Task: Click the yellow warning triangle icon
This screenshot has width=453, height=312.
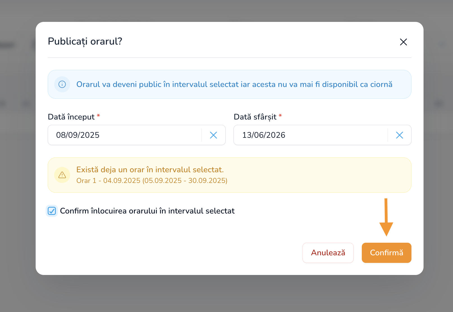Action: pos(62,175)
